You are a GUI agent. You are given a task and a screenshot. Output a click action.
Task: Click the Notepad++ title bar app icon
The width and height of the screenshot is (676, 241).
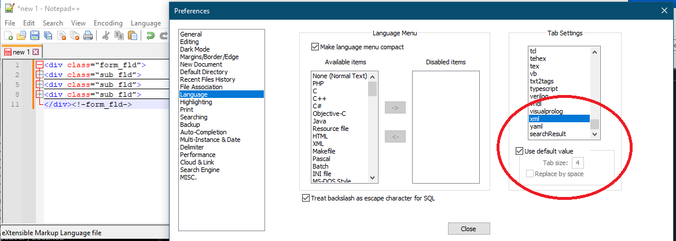pos(9,8)
